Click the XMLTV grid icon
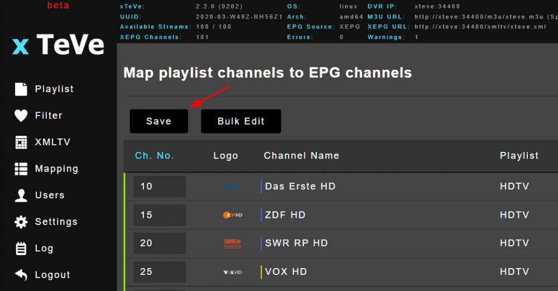 coord(21,142)
